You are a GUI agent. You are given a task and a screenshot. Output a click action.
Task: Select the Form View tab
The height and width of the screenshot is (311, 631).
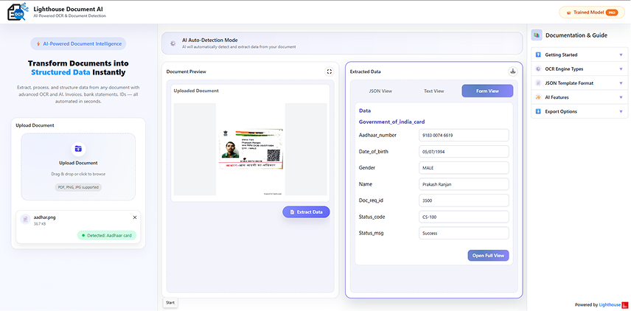coord(487,91)
